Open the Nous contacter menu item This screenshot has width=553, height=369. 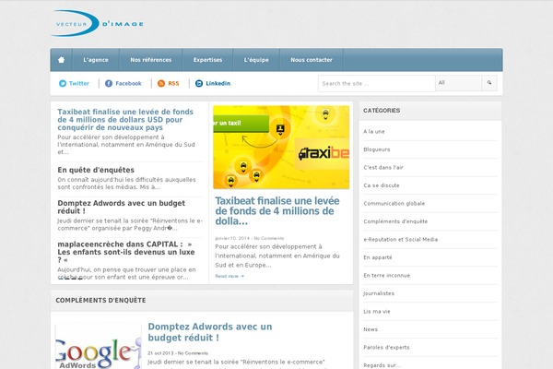312,60
